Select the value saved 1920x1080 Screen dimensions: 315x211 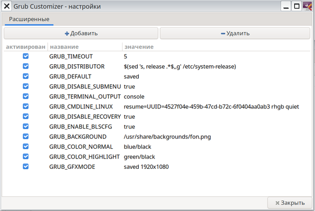tap(146, 167)
